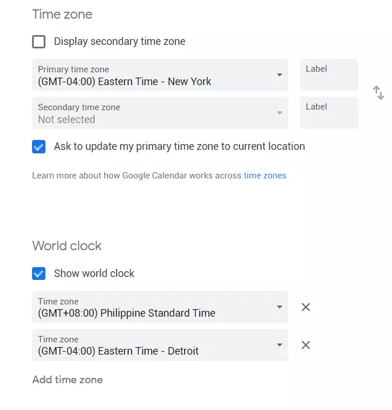392x410 pixels.
Task: Enable Display secondary time zone checkbox
Action: 39,42
